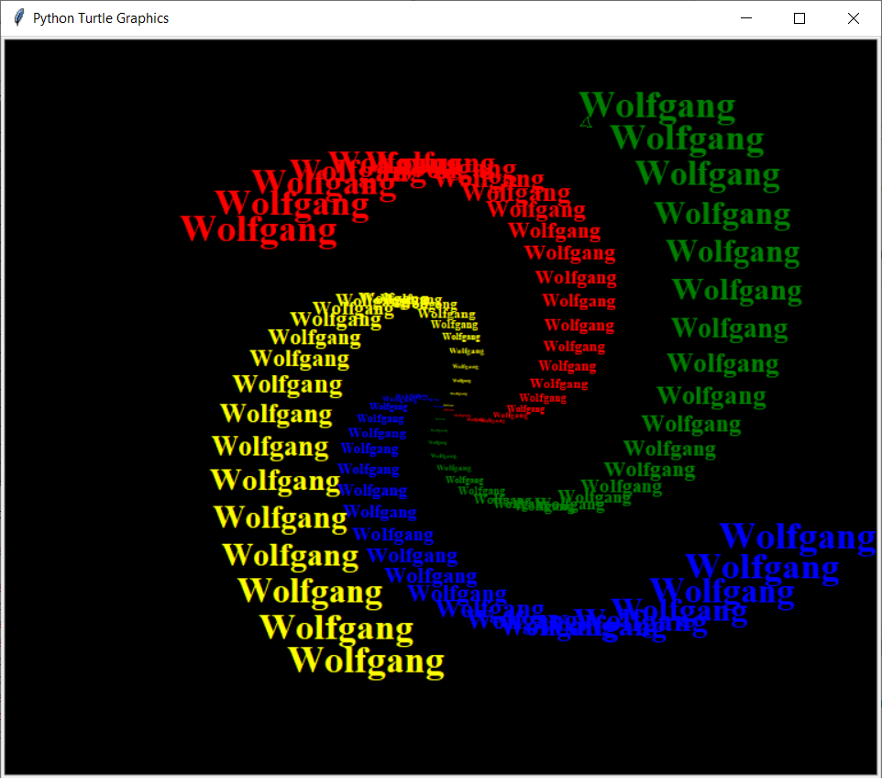Screen dimensions: 882x778
Task: Click the second-largest blue Wolfgang text
Action: click(762, 568)
